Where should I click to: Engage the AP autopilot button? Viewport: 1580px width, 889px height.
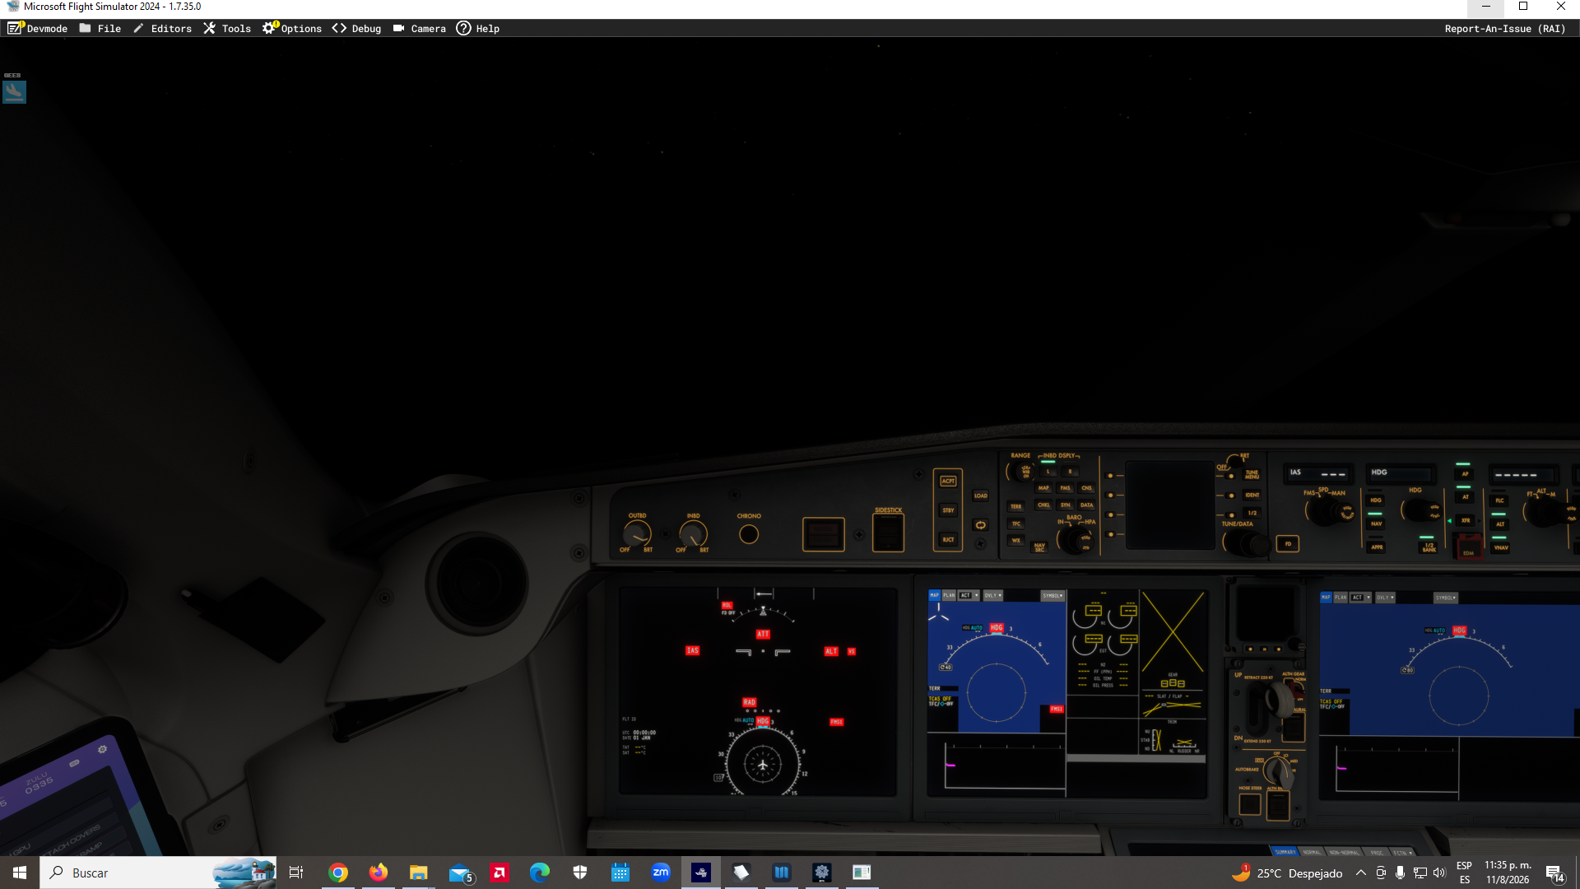[1465, 474]
